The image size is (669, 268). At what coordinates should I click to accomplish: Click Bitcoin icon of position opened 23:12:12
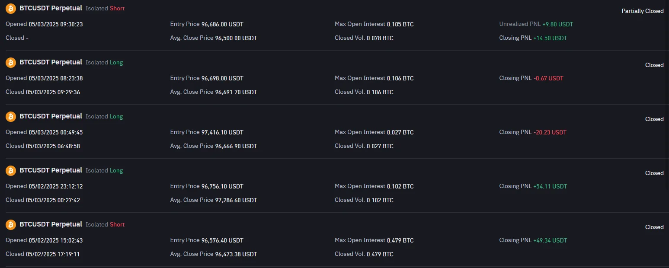click(11, 171)
